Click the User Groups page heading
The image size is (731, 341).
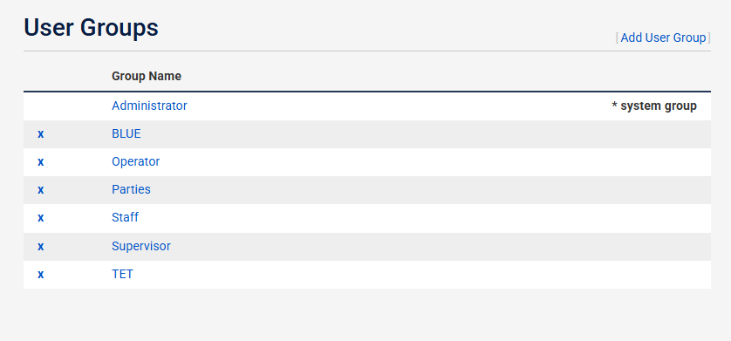pyautogui.click(x=91, y=28)
